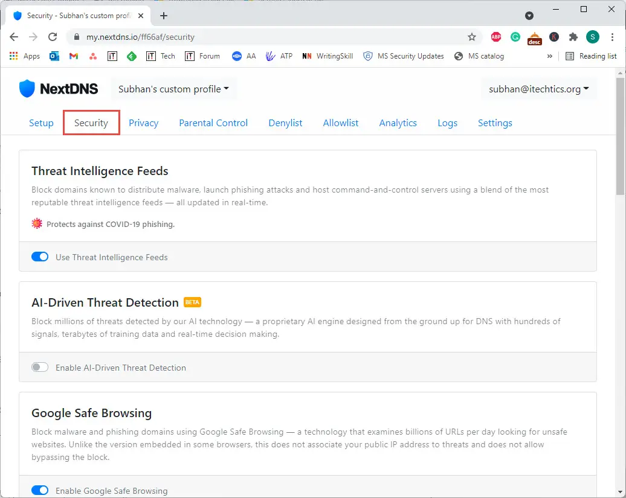The width and height of the screenshot is (626, 498).
Task: Maximize the Chrome window
Action: click(584, 9)
